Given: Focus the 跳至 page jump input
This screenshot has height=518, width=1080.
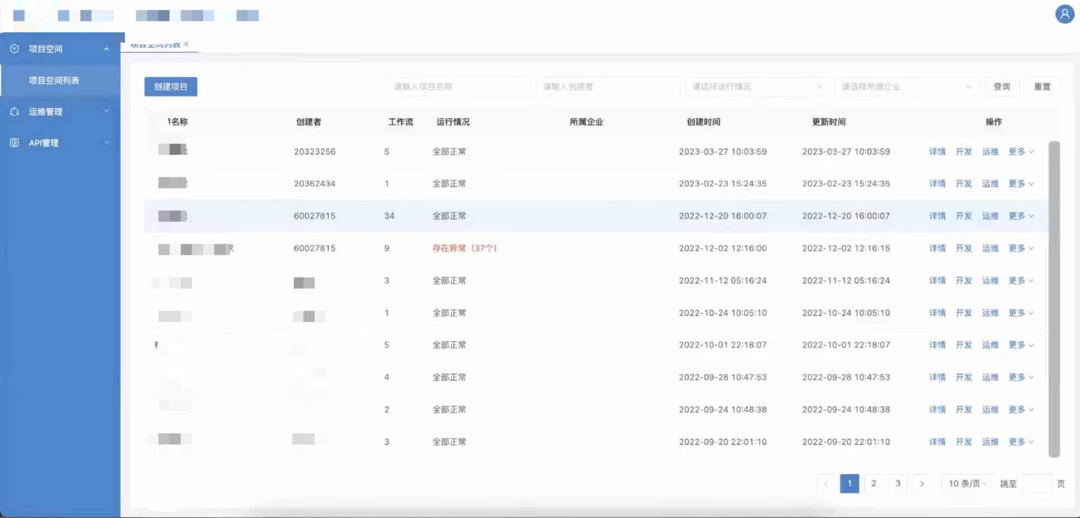Looking at the screenshot, I should [x=1037, y=483].
